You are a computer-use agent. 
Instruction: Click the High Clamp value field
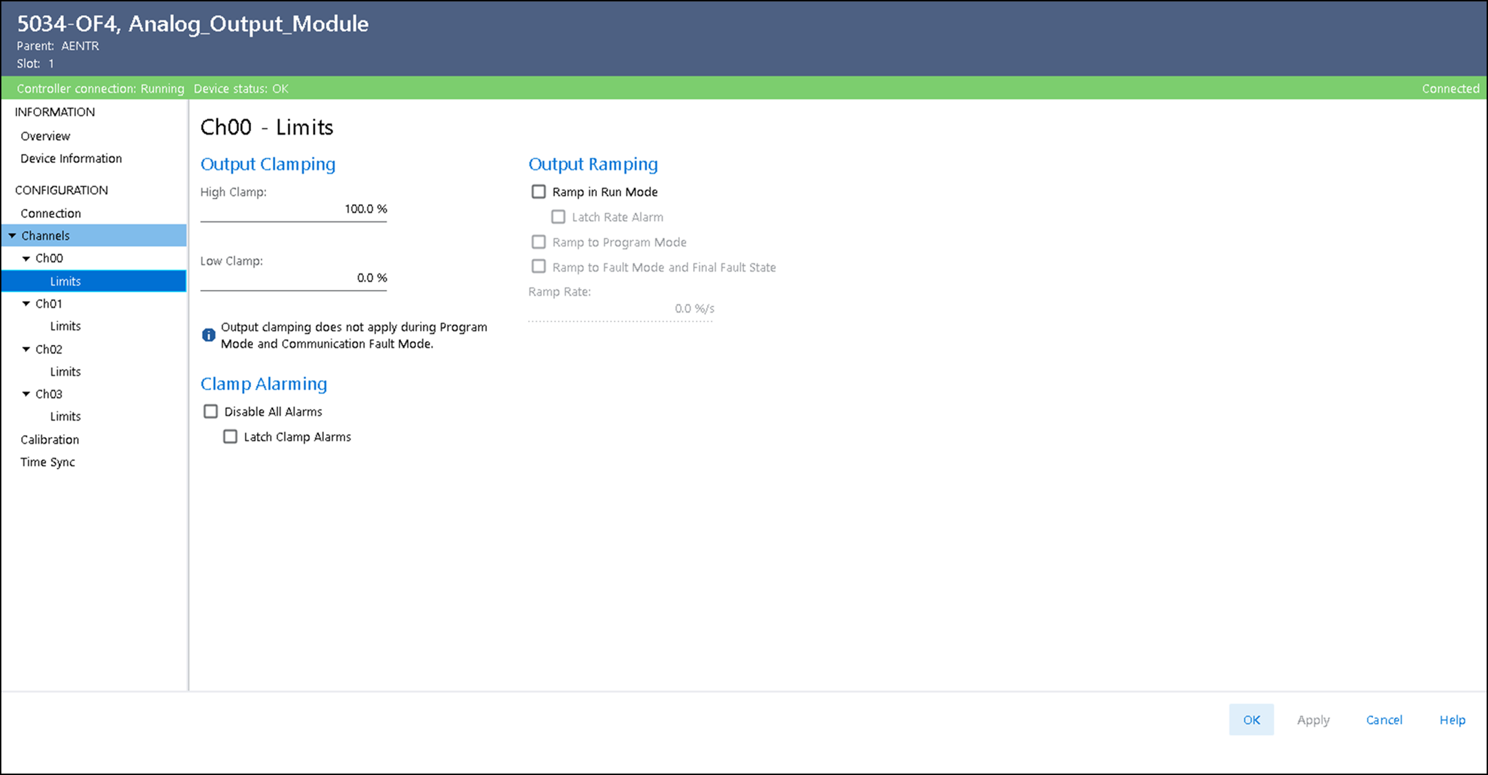point(294,209)
